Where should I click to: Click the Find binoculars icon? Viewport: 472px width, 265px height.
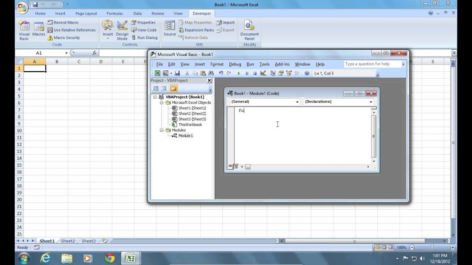[x=211, y=73]
